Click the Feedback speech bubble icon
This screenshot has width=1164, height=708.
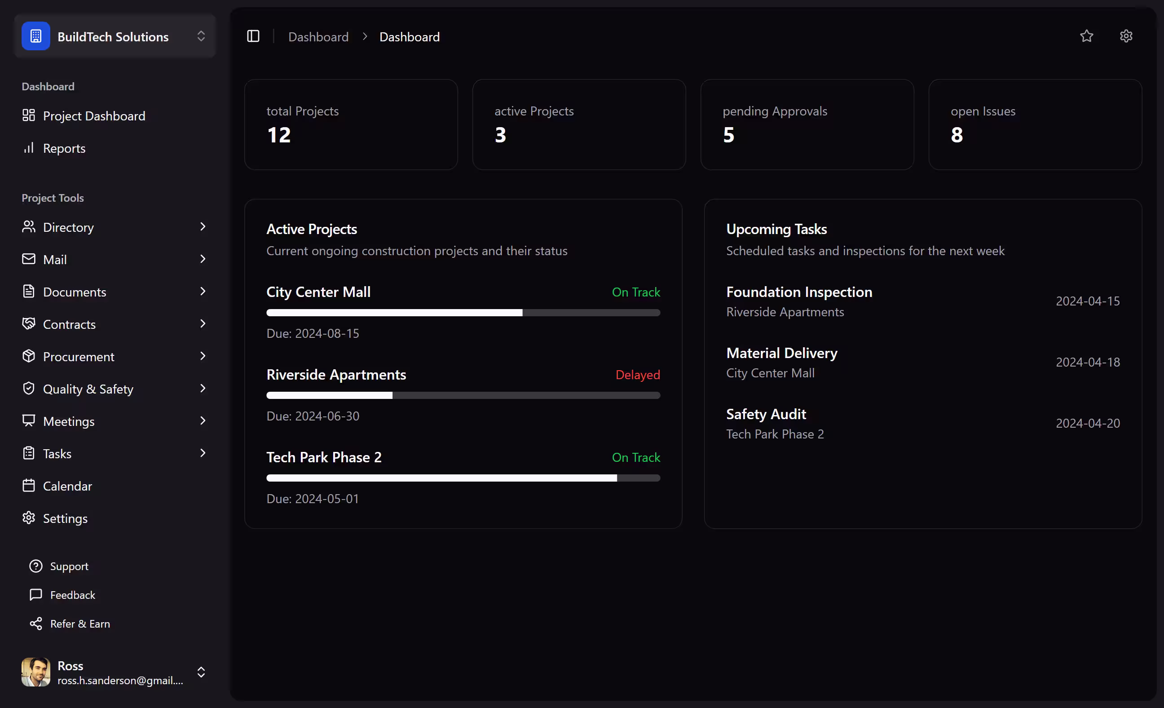tap(36, 595)
